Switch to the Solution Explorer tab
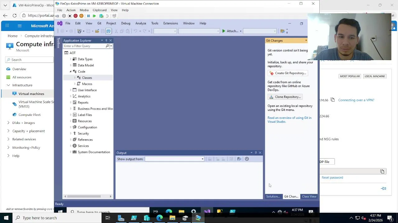The height and width of the screenshot is (223, 398). pyautogui.click(x=273, y=196)
